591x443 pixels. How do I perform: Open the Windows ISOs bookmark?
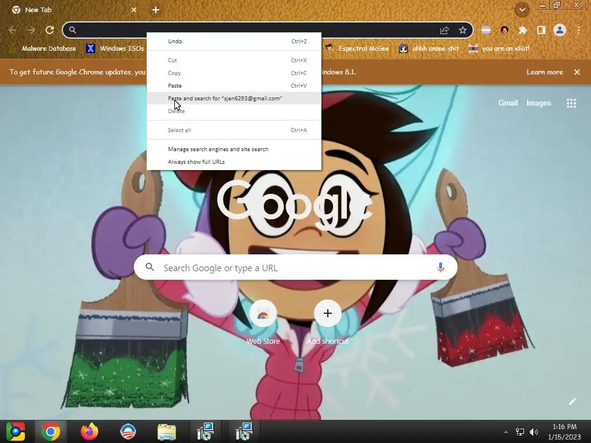pos(115,48)
